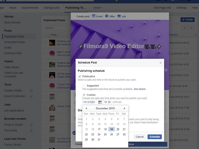
Task: Select December 19 in the calendar
Action: [x=111, y=129]
